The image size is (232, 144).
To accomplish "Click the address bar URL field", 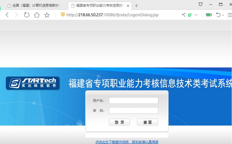I will pos(113,15).
